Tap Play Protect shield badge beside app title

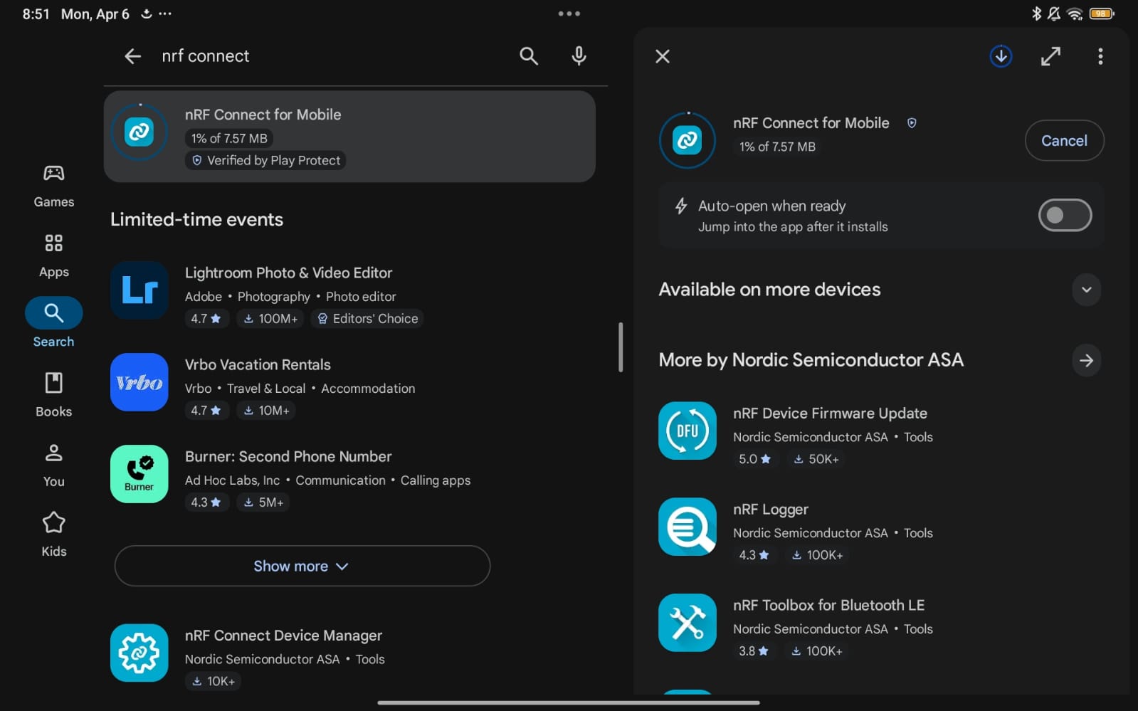pyautogui.click(x=912, y=123)
